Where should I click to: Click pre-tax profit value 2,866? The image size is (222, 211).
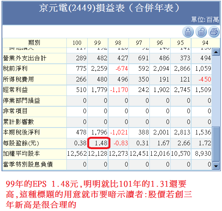[182, 68]
